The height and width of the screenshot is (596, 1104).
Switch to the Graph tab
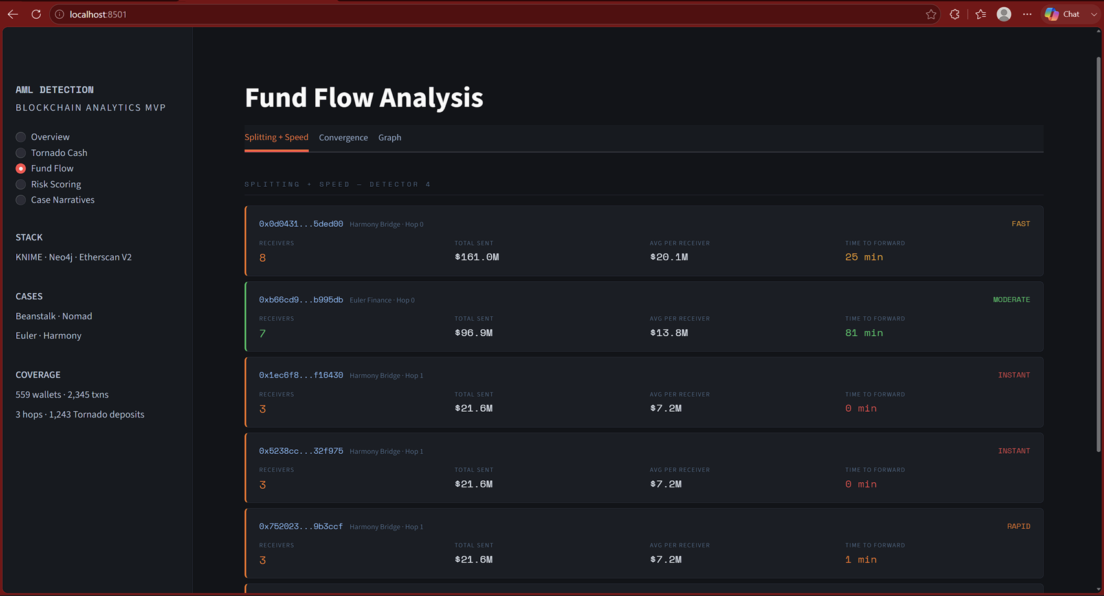tap(390, 137)
